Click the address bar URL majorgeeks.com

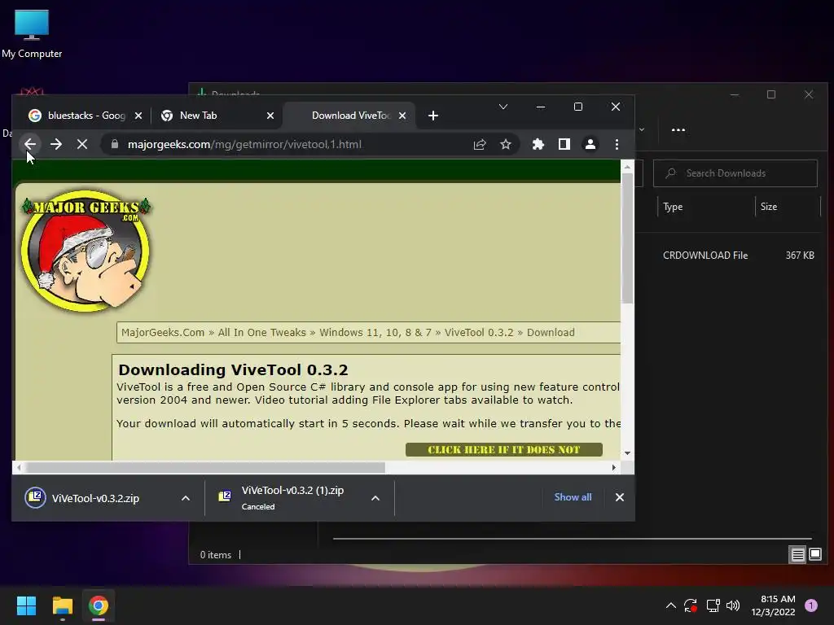tap(244, 144)
